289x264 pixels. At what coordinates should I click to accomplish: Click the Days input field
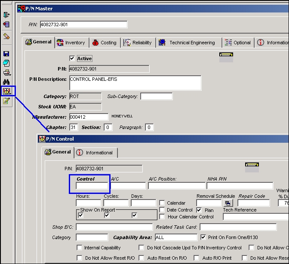pyautogui.click(x=143, y=203)
